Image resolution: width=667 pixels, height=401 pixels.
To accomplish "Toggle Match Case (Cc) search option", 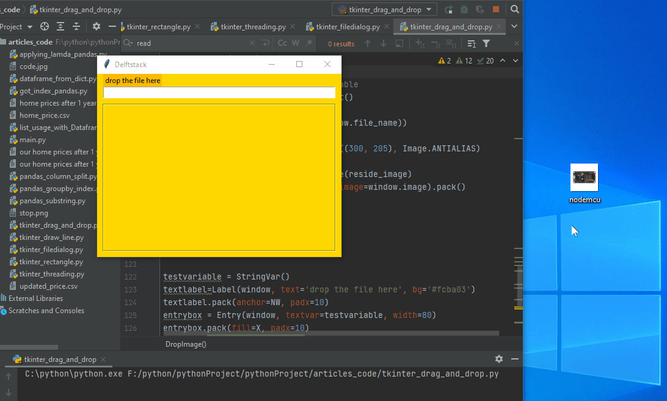I will click(x=282, y=43).
